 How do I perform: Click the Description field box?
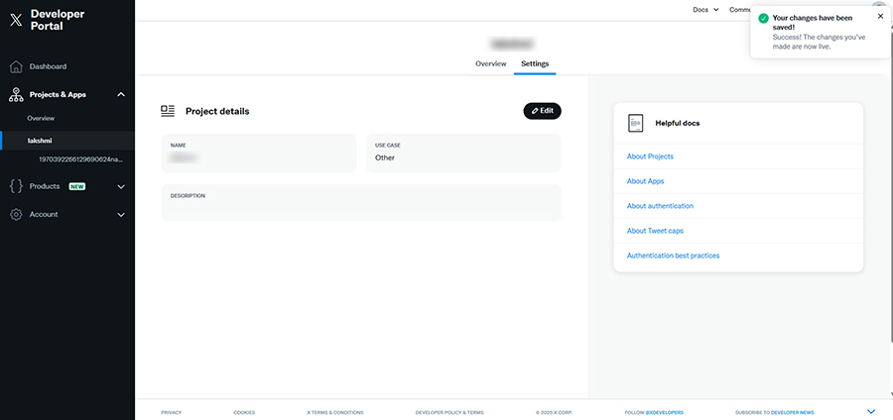coord(361,202)
